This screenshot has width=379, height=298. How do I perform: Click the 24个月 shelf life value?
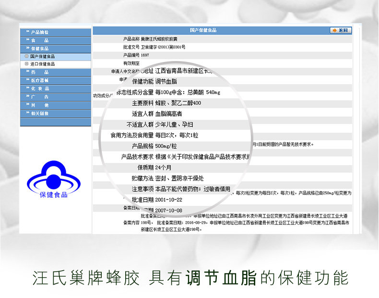click(x=163, y=168)
